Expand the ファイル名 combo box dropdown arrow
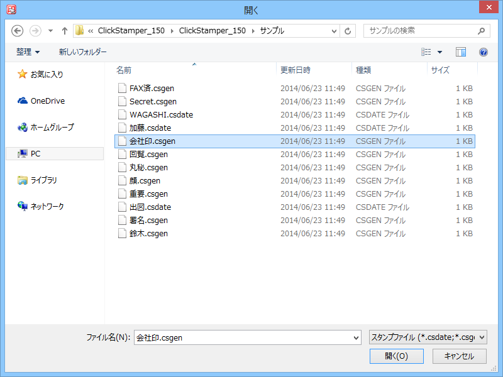 pyautogui.click(x=356, y=337)
